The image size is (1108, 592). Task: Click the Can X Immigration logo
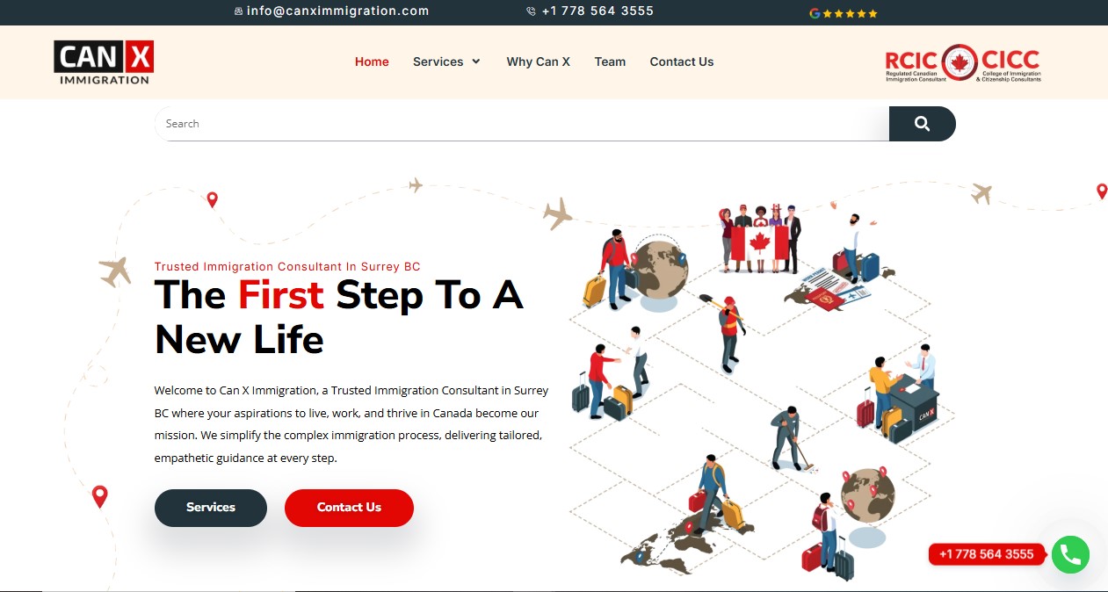[x=104, y=62]
